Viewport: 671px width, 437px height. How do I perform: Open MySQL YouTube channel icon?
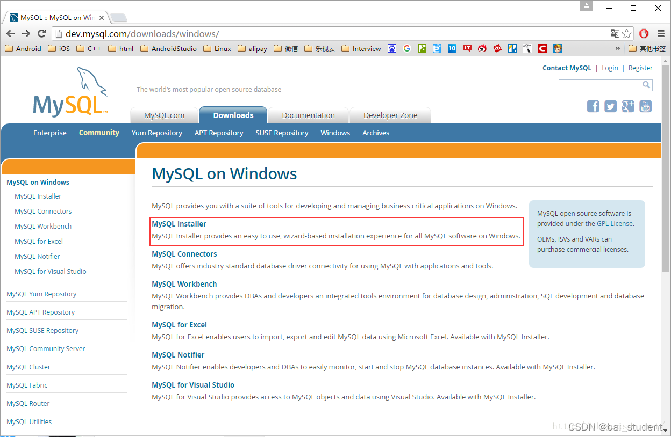[x=645, y=106]
